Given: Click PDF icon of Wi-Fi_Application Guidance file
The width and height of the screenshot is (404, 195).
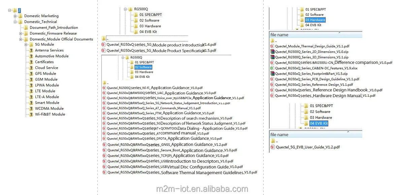Looking at the screenshot, I should [104, 88].
